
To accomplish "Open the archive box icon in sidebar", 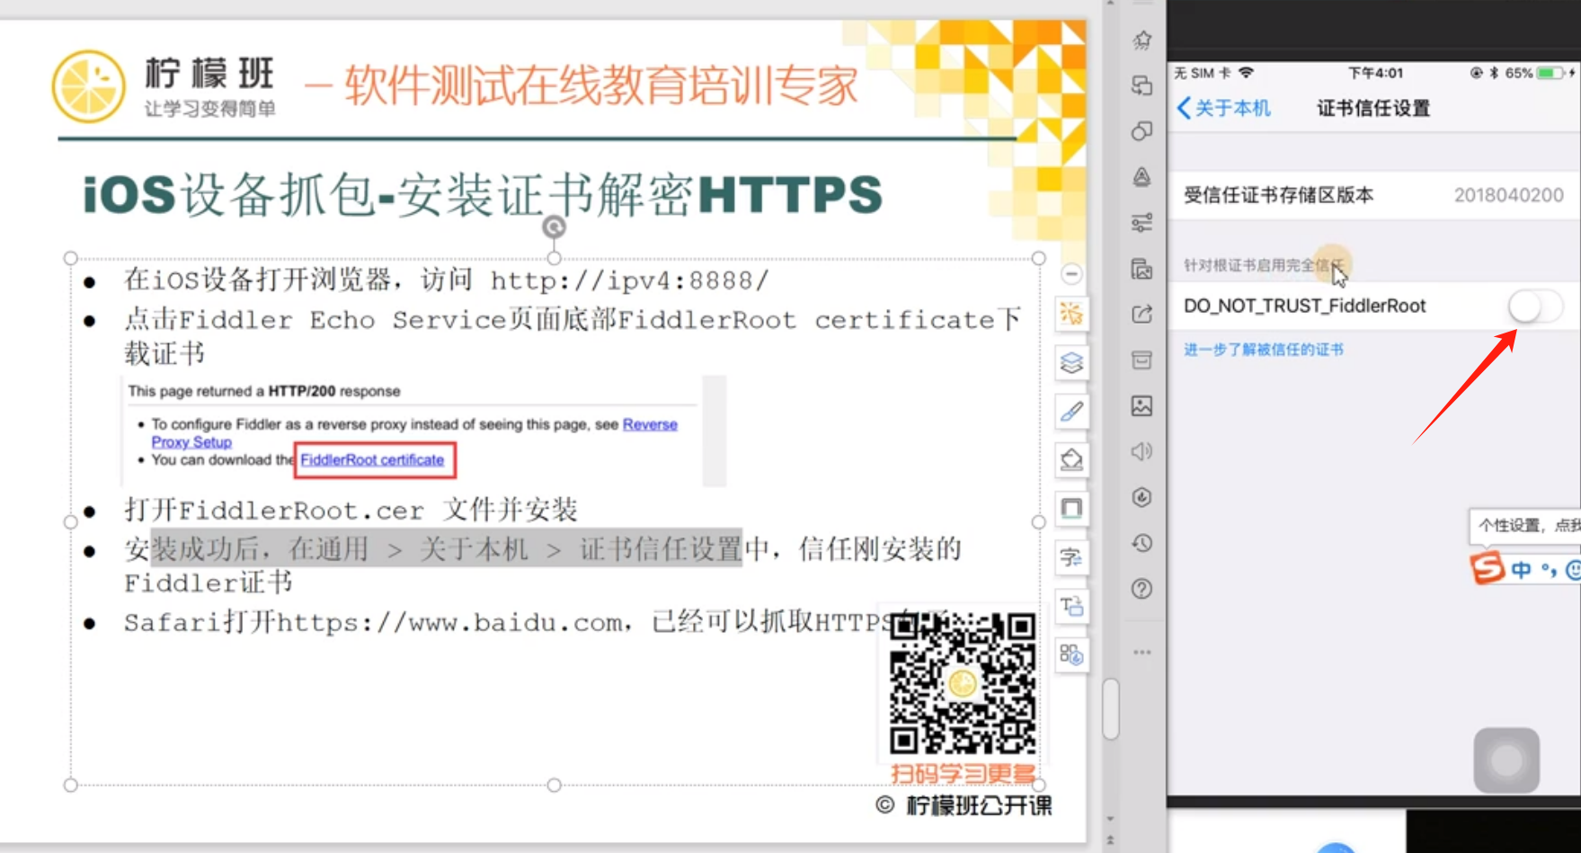I will [x=1142, y=360].
